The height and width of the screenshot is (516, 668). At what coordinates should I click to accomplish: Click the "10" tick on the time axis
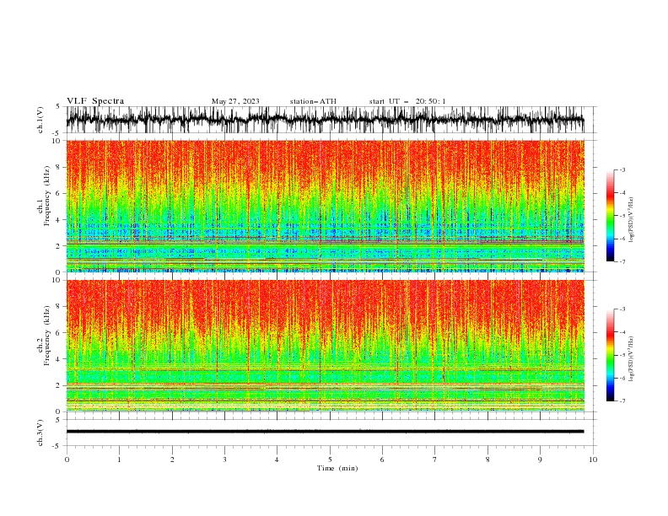click(x=593, y=460)
